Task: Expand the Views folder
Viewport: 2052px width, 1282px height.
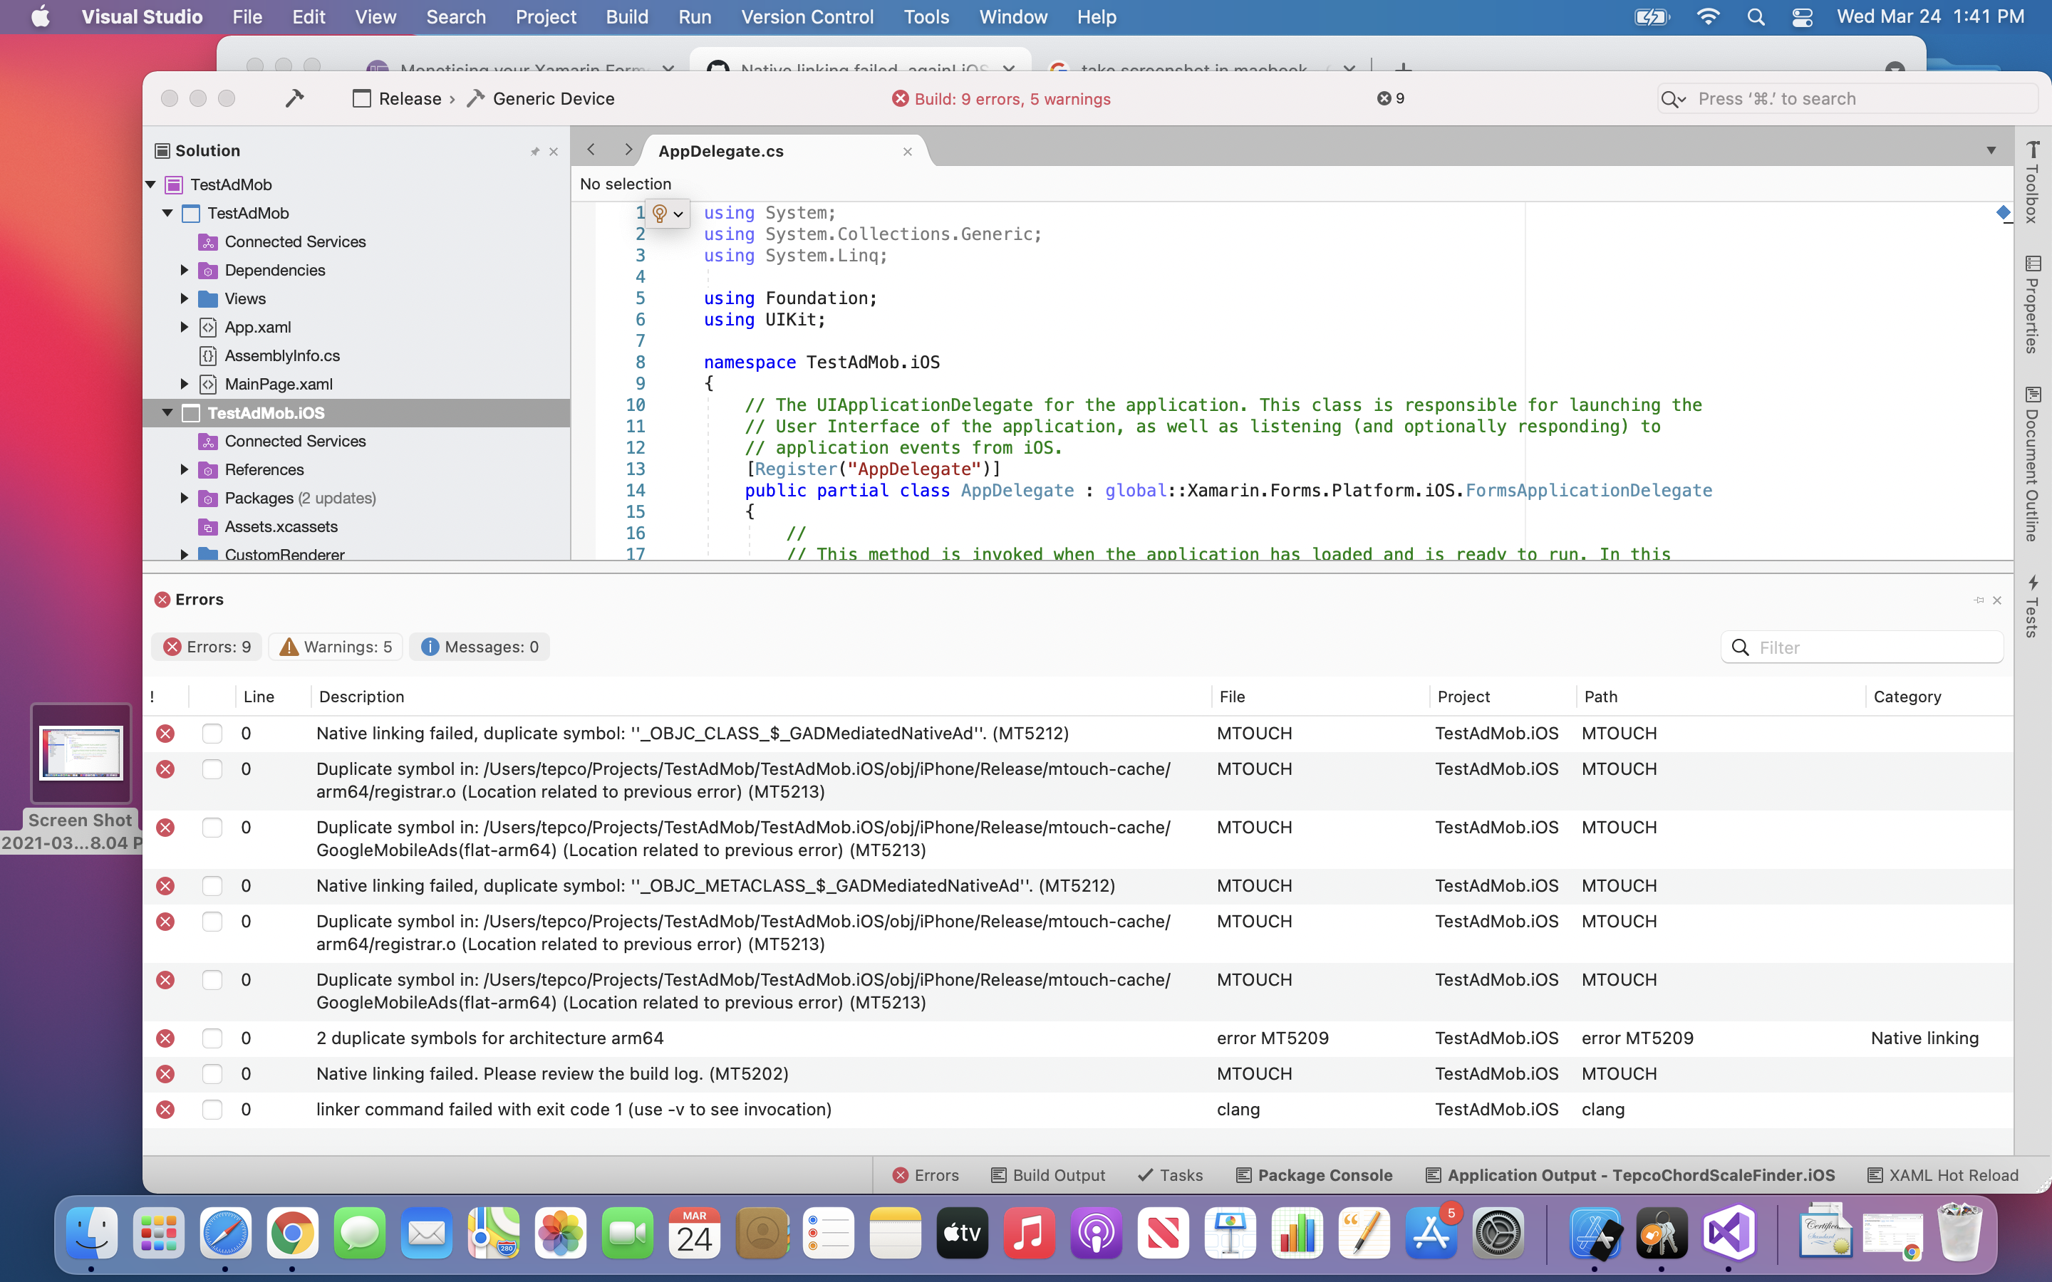Action: pyautogui.click(x=184, y=298)
